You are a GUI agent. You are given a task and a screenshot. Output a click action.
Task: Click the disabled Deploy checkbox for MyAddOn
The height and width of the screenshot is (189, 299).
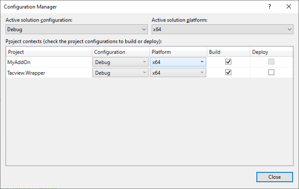[271, 61]
